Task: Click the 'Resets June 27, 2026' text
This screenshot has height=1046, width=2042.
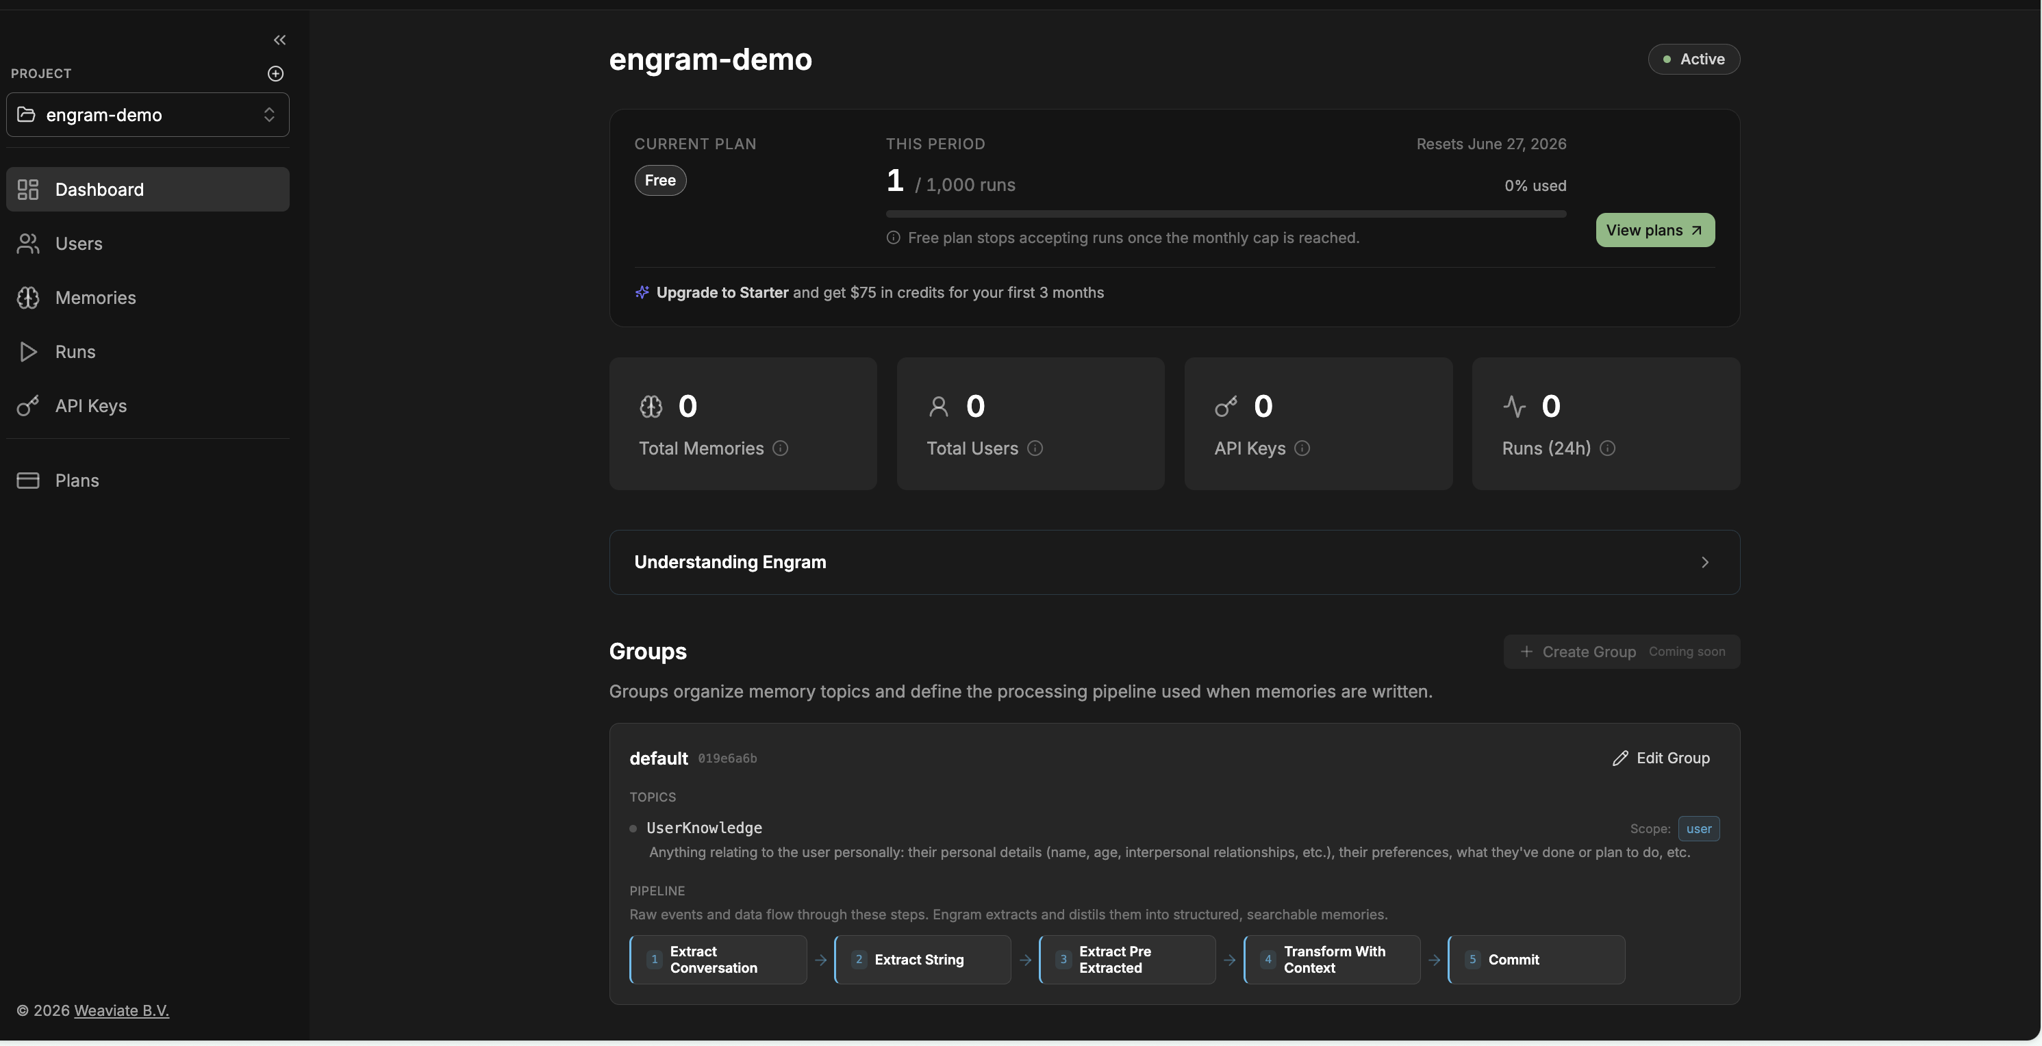Action: tap(1491, 144)
